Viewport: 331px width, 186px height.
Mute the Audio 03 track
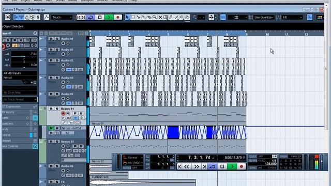pyautogui.click(x=51, y=60)
